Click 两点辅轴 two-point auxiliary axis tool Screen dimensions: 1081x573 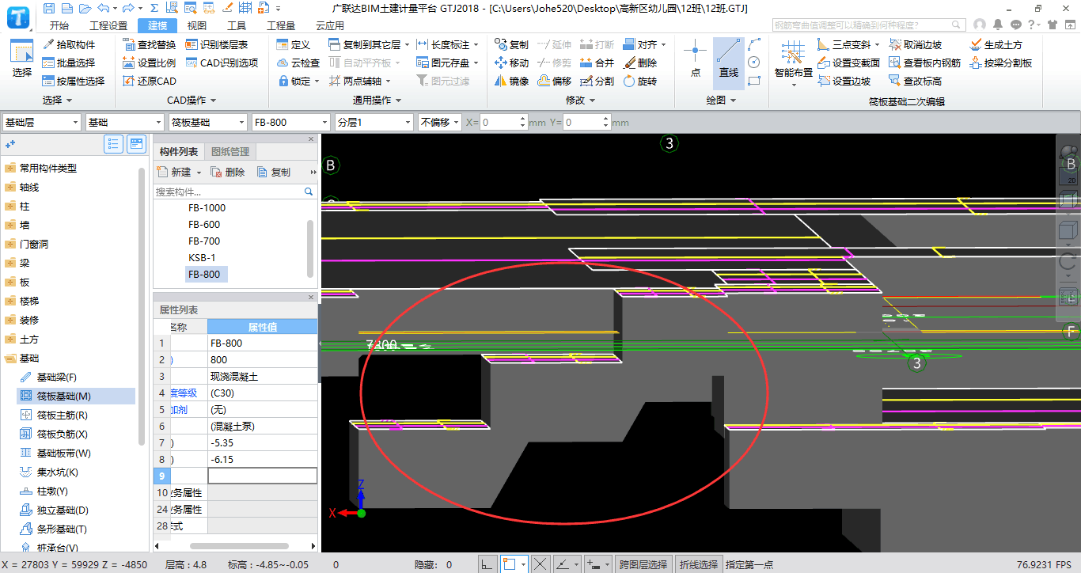tap(355, 81)
